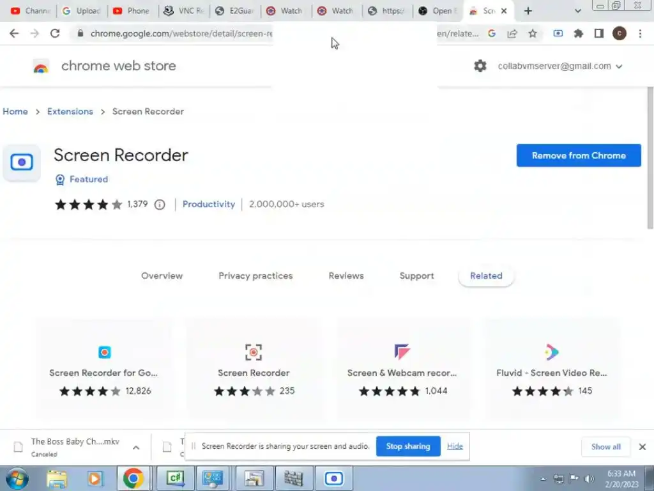Go back to the previous page

click(14, 33)
